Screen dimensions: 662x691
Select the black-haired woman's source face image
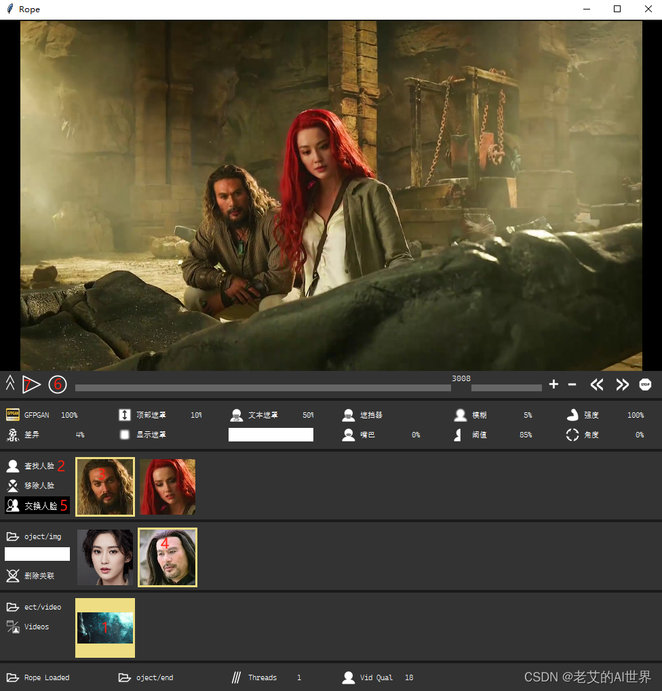click(x=105, y=557)
